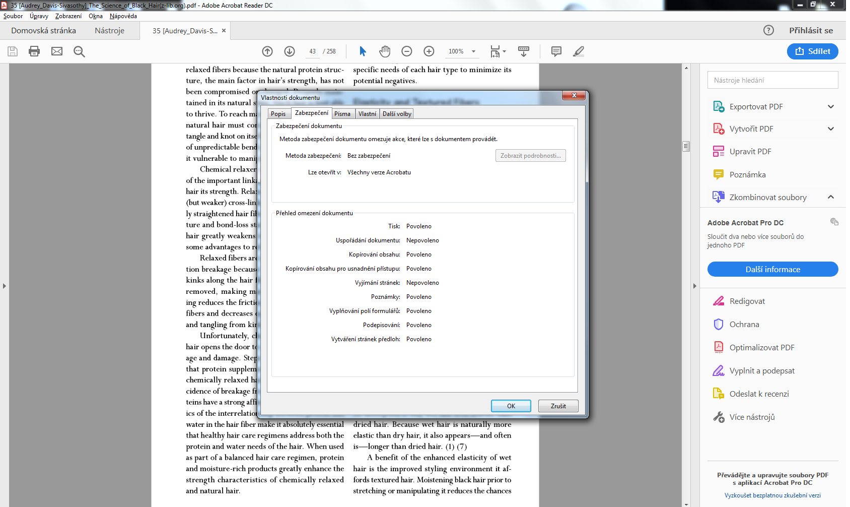This screenshot has height=507, width=850.
Task: Click Zrušit to cancel the dialog
Action: 558,406
